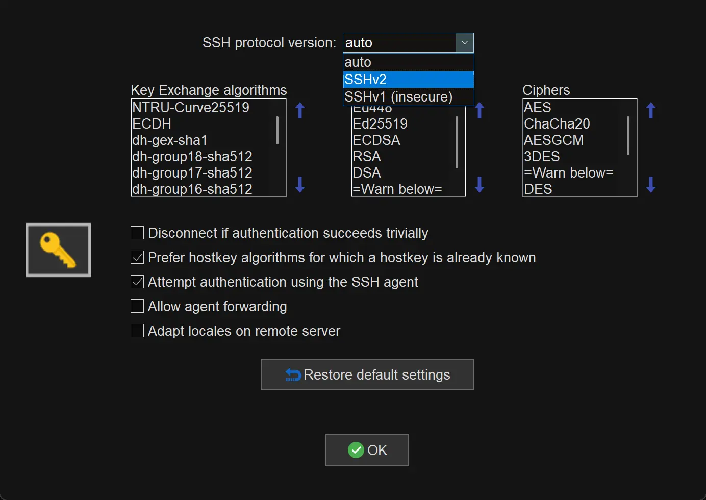Toggle Adapt locales on remote server
Image resolution: width=706 pixels, height=500 pixels.
pyautogui.click(x=137, y=331)
